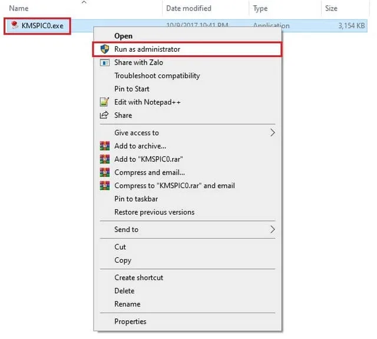Open Properties from the context menu
This screenshot has height=339, width=377.
point(130,321)
